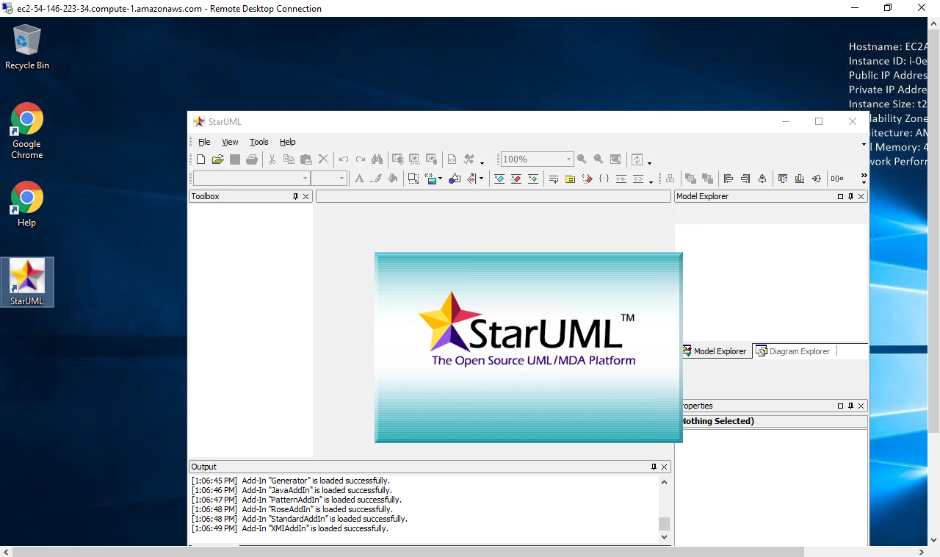Click the Paste clipboard icon
The width and height of the screenshot is (940, 557).
305,159
